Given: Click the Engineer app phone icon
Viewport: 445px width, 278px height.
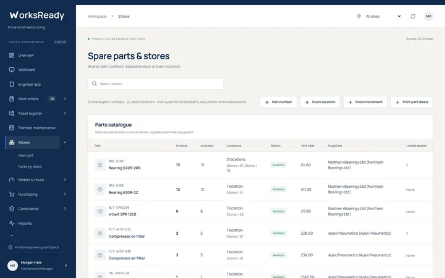Looking at the screenshot, I should 12,84.
